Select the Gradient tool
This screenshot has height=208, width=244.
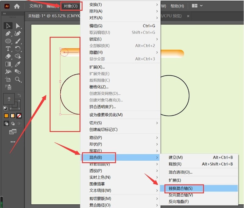pos(8,64)
